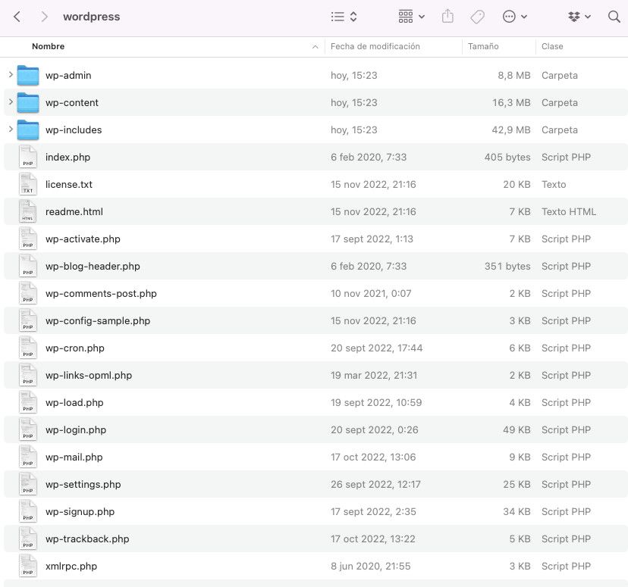Toggle sort direction arrow in Nombre column
The width and height of the screenshot is (628, 587).
pyautogui.click(x=316, y=47)
